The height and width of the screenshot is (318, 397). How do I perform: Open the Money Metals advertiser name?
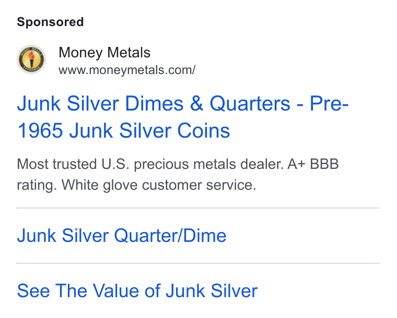tap(104, 53)
